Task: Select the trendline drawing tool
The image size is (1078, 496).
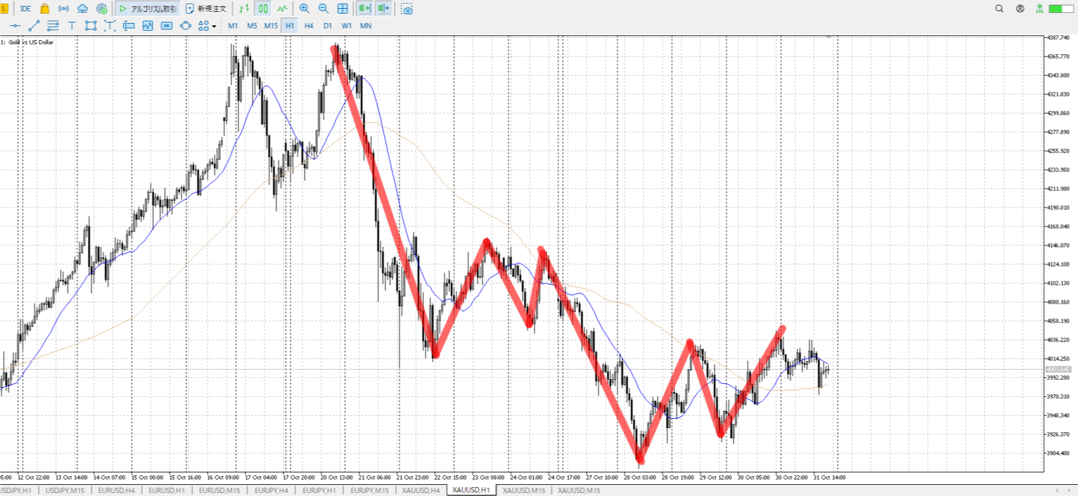Action: click(x=34, y=25)
